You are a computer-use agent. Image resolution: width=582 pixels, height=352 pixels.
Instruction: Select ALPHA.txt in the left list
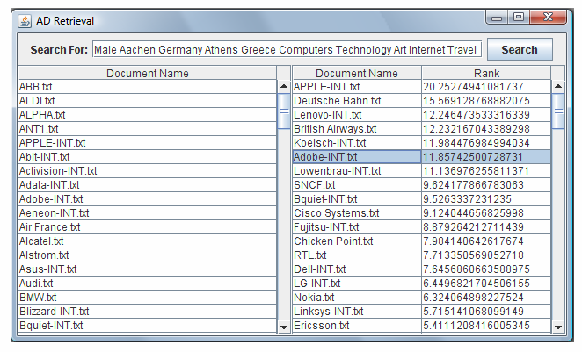pos(148,115)
